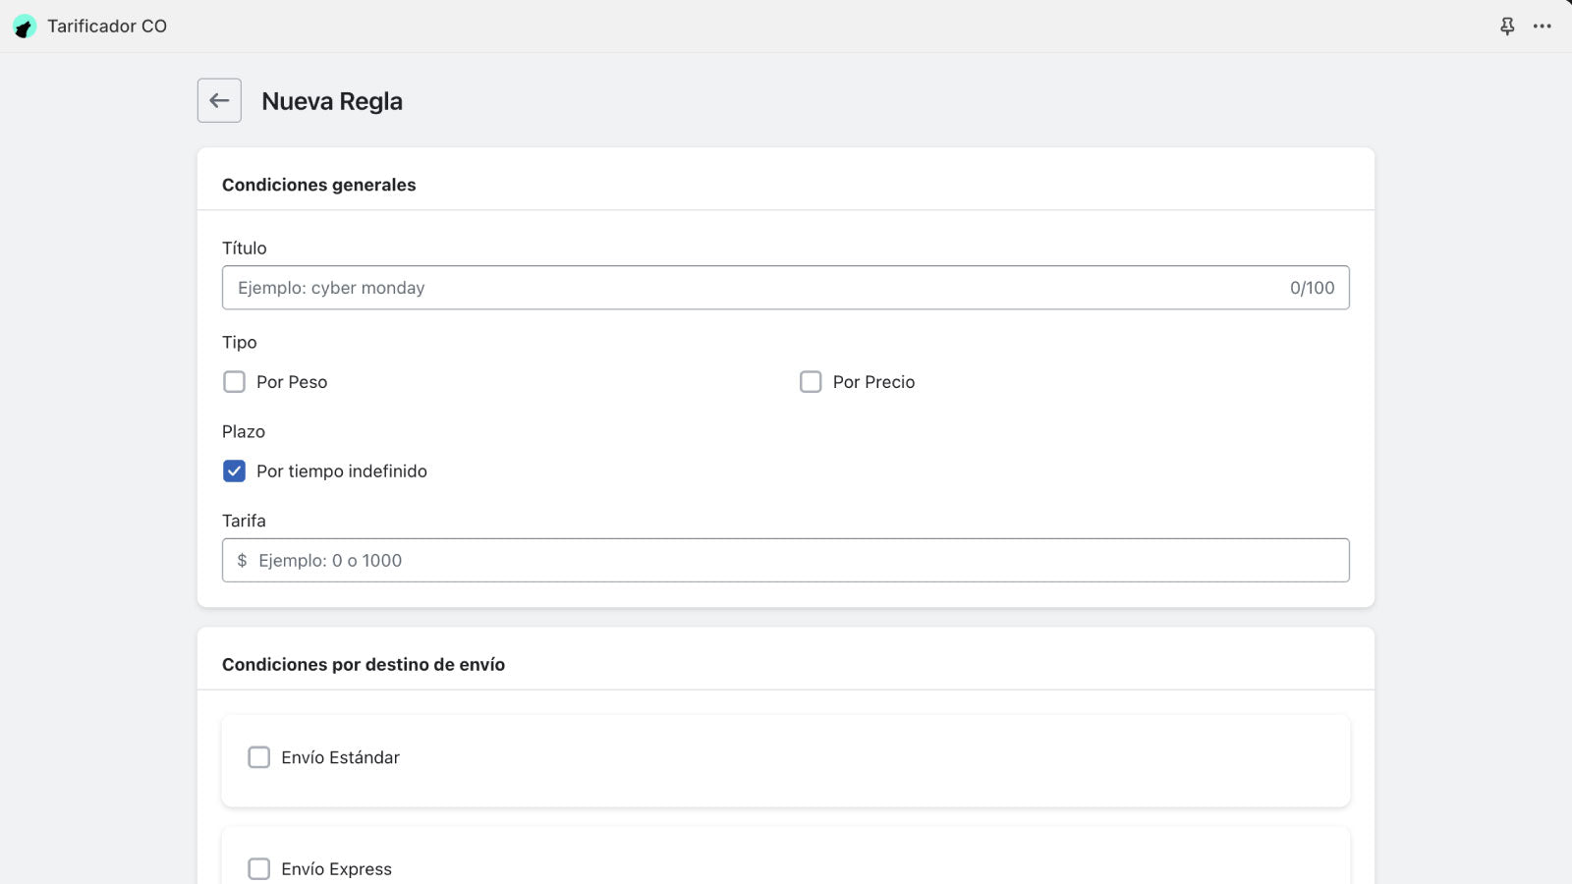Click the Envío Express label text

click(x=336, y=869)
